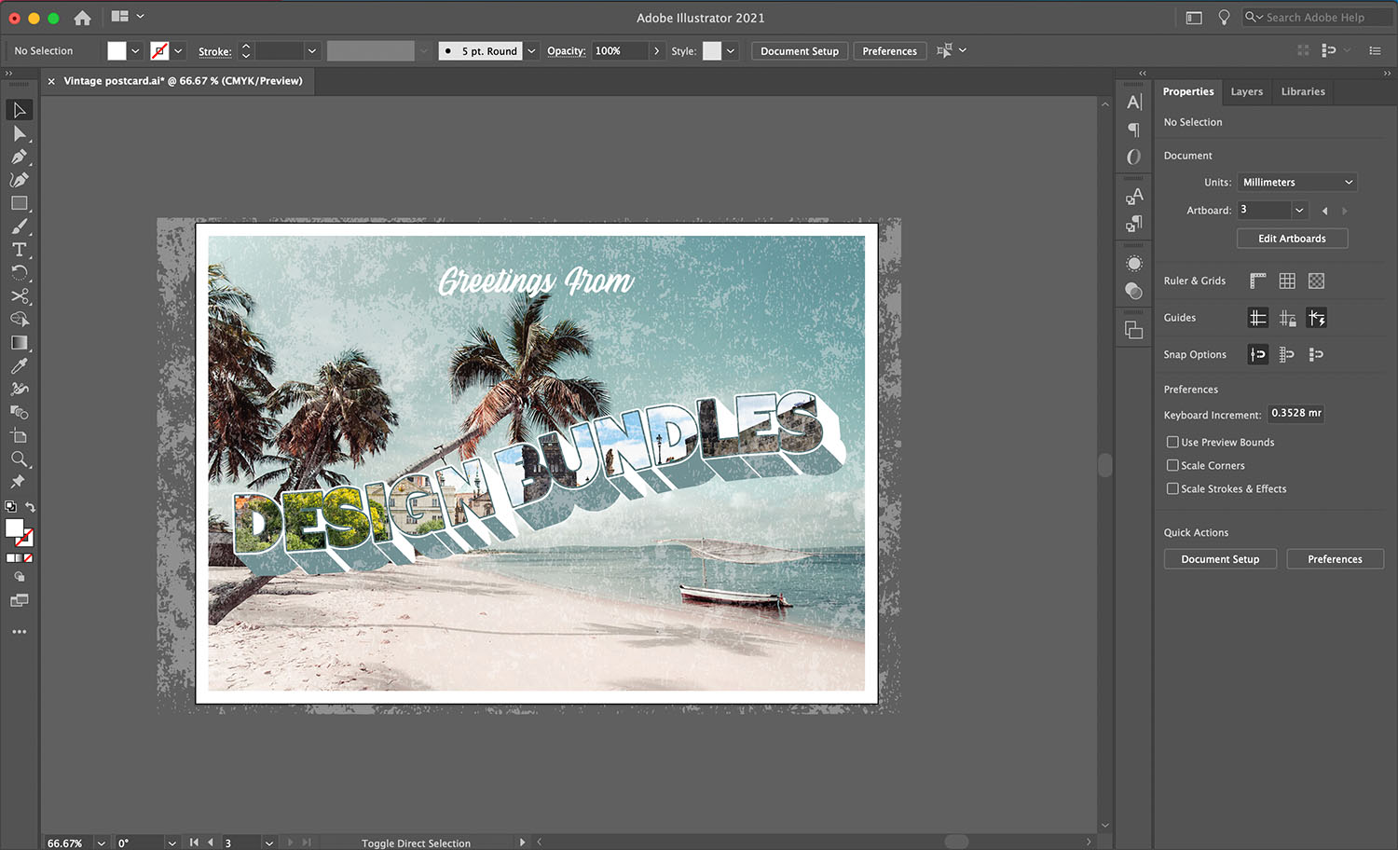Open the OpenType panel icon
This screenshot has height=850, width=1398.
pyautogui.click(x=1134, y=158)
